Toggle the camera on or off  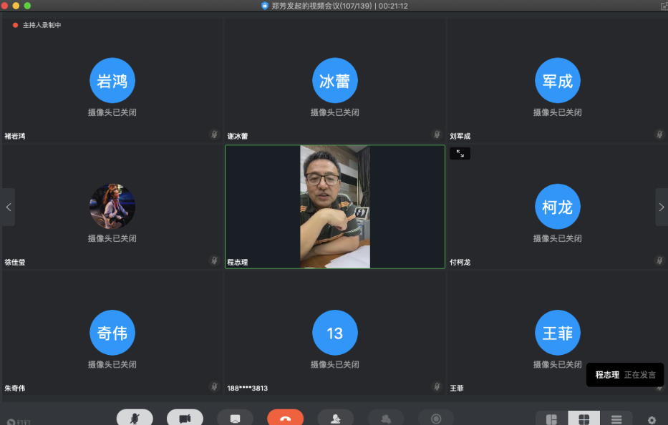point(185,418)
